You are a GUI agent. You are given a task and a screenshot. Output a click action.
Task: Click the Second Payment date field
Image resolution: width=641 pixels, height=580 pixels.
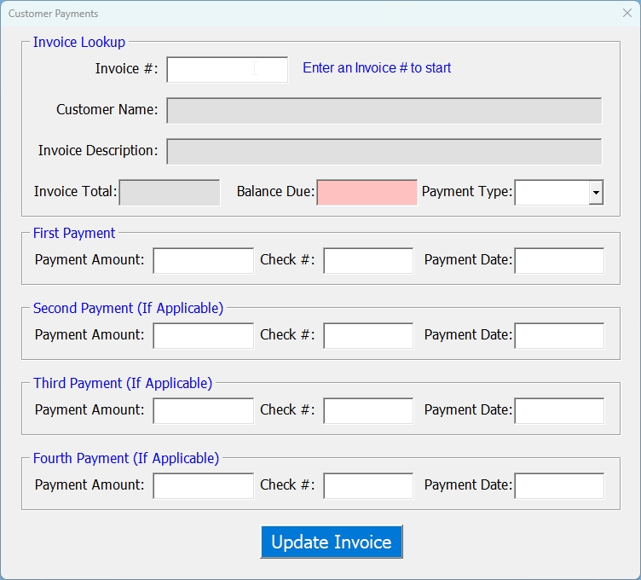[x=559, y=336]
